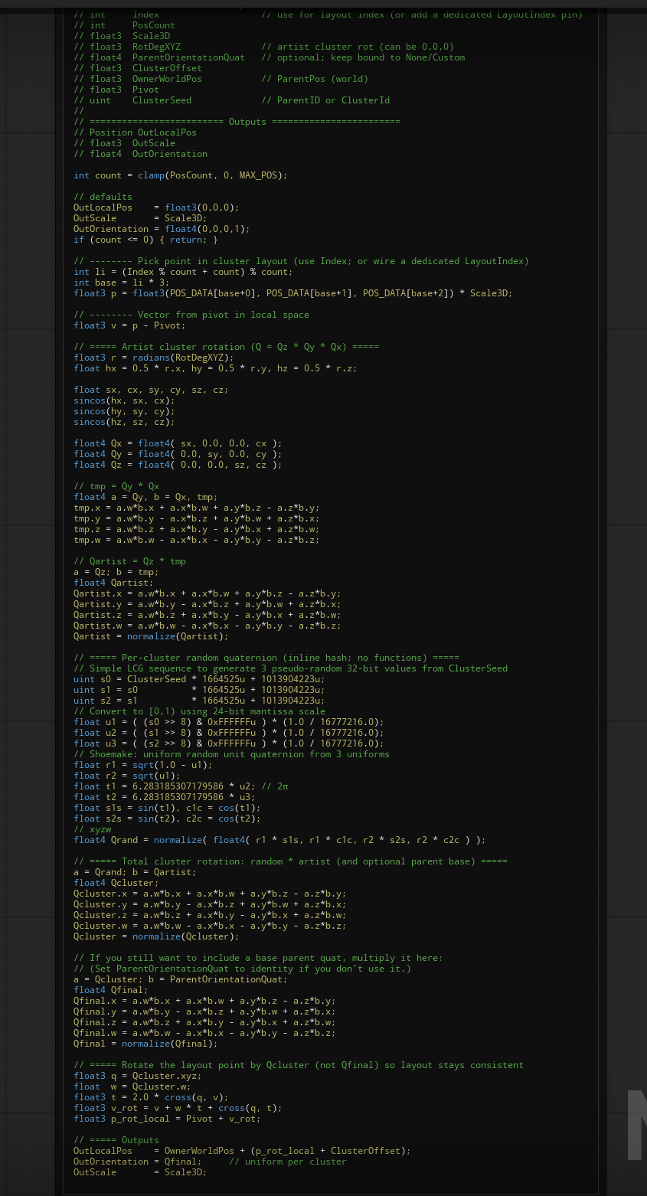The height and width of the screenshot is (1196, 647).
Task: Click the 'float3 t = 2.0 * cross(q, v)' line
Action: point(151,1097)
